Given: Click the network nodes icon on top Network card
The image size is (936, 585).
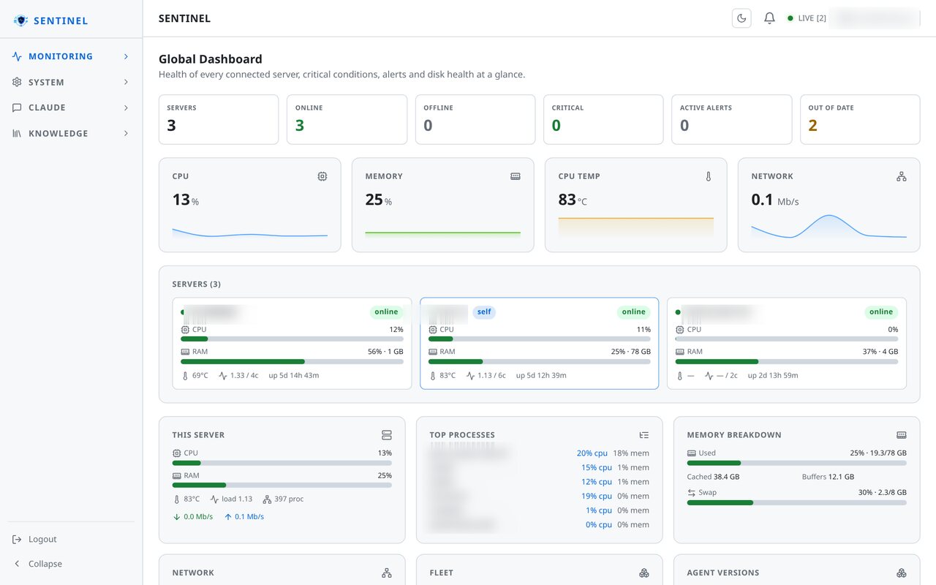Looking at the screenshot, I should click(902, 176).
